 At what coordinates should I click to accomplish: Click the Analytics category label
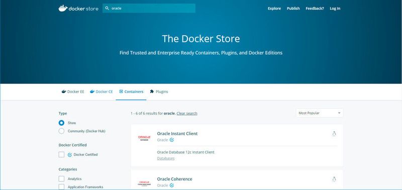[74, 179]
